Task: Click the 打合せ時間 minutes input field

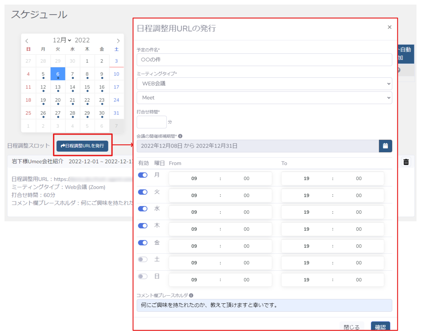Action: tap(151, 122)
